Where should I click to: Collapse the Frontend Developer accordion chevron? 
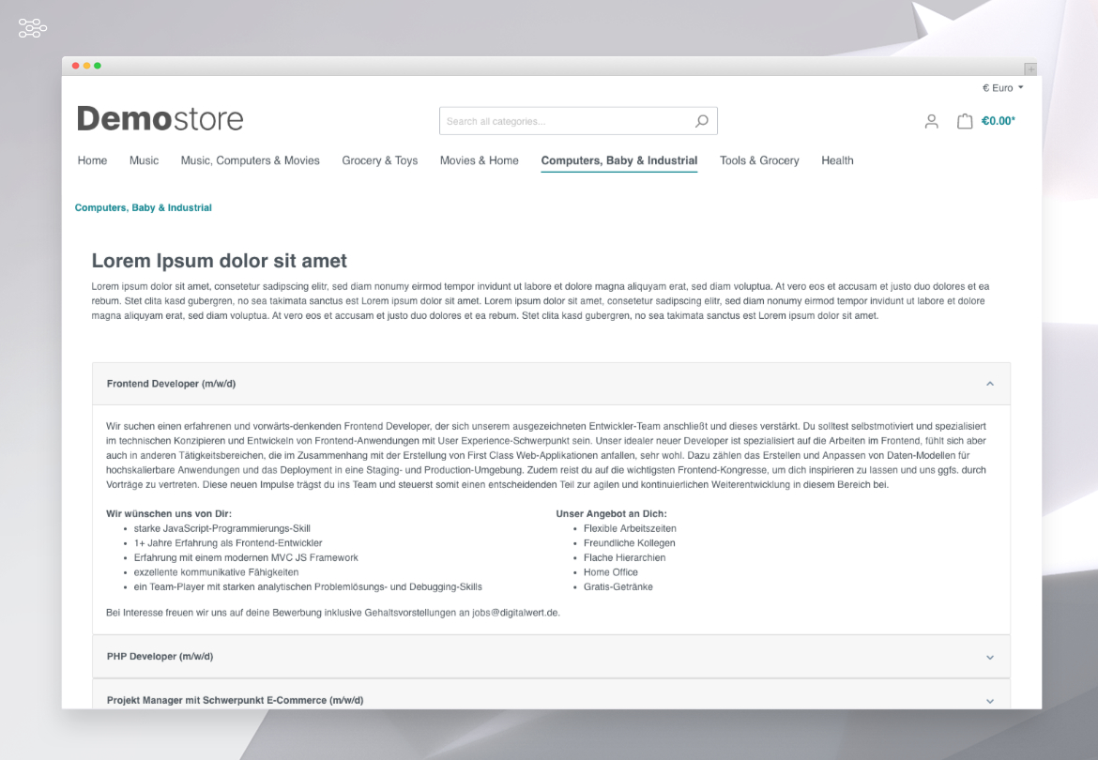click(x=989, y=384)
